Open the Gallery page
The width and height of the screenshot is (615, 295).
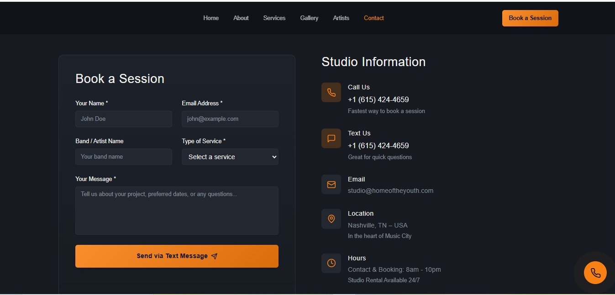(x=309, y=18)
